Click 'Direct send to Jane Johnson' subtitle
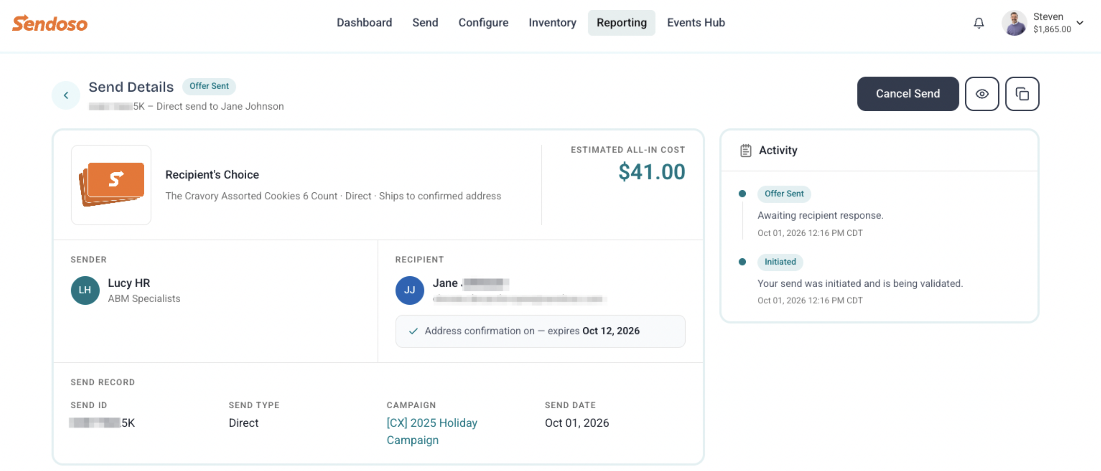 point(220,106)
